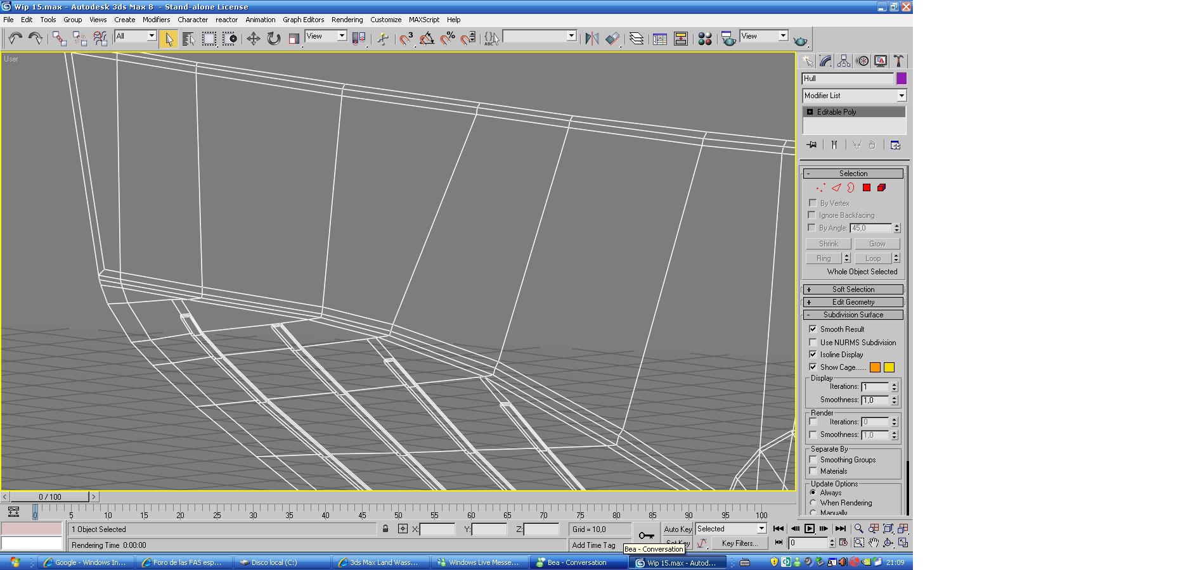The image size is (1183, 570).
Task: Click the Play Animation button
Action: 810,528
